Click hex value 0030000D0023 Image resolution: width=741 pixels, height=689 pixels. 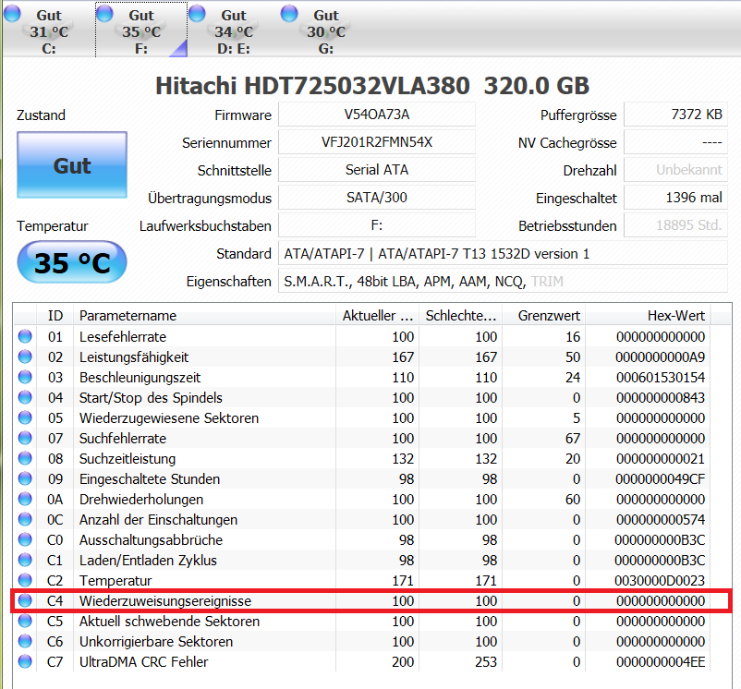coord(661,580)
